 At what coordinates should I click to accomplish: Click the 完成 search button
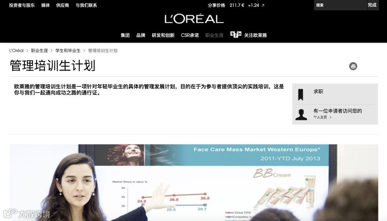[x=372, y=5]
